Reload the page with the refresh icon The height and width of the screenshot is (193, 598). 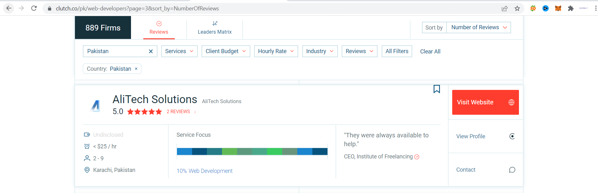coord(34,8)
